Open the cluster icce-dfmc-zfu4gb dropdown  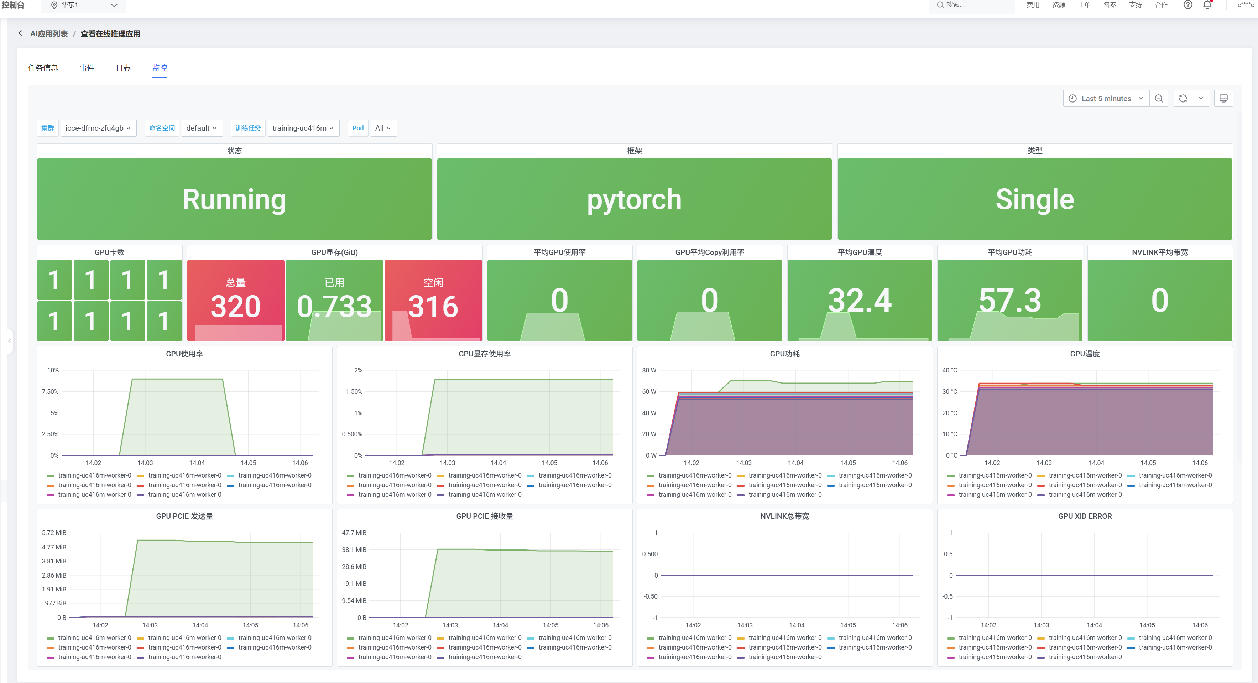point(98,128)
